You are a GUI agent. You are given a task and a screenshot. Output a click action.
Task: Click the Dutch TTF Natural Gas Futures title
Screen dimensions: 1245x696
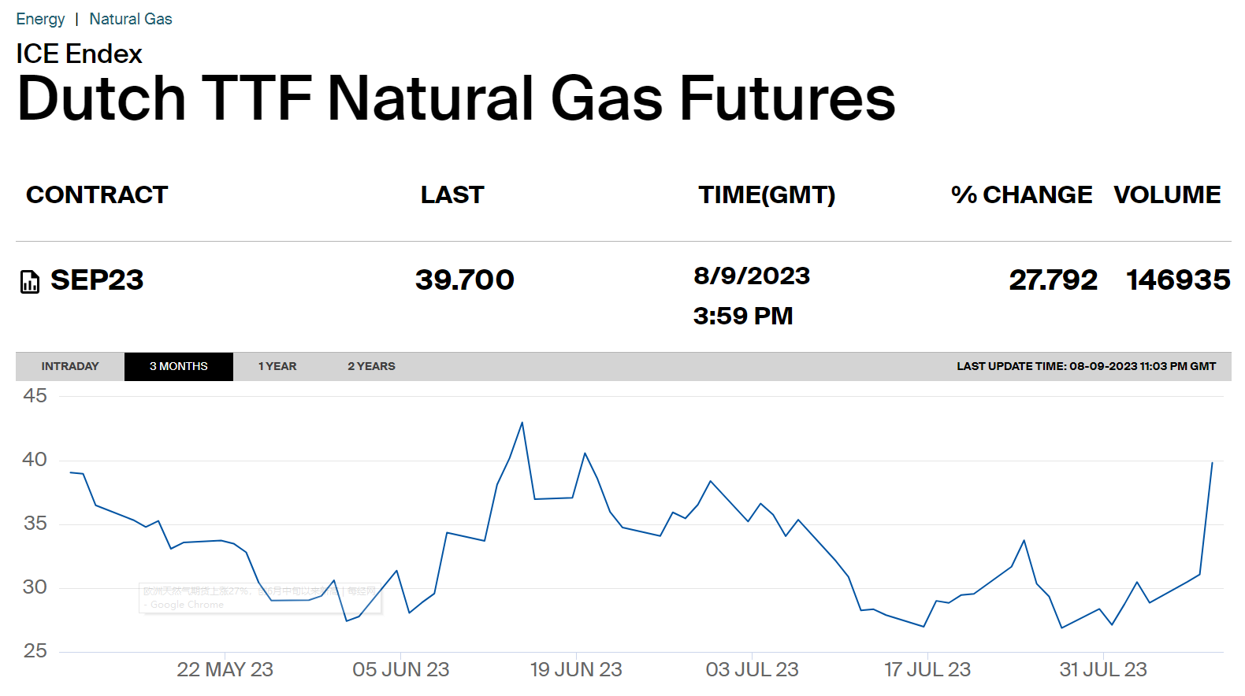(456, 99)
